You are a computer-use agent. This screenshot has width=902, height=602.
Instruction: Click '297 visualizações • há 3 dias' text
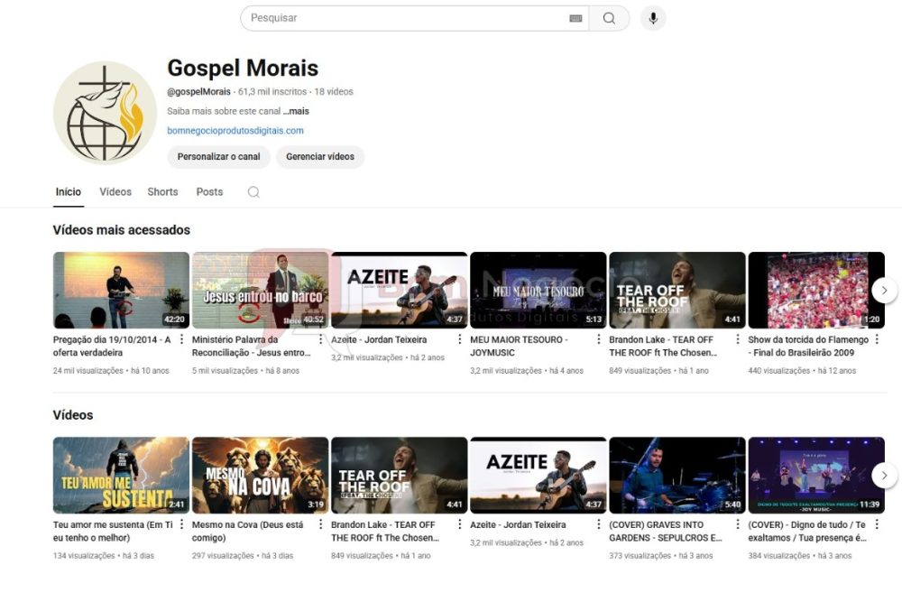(x=243, y=556)
